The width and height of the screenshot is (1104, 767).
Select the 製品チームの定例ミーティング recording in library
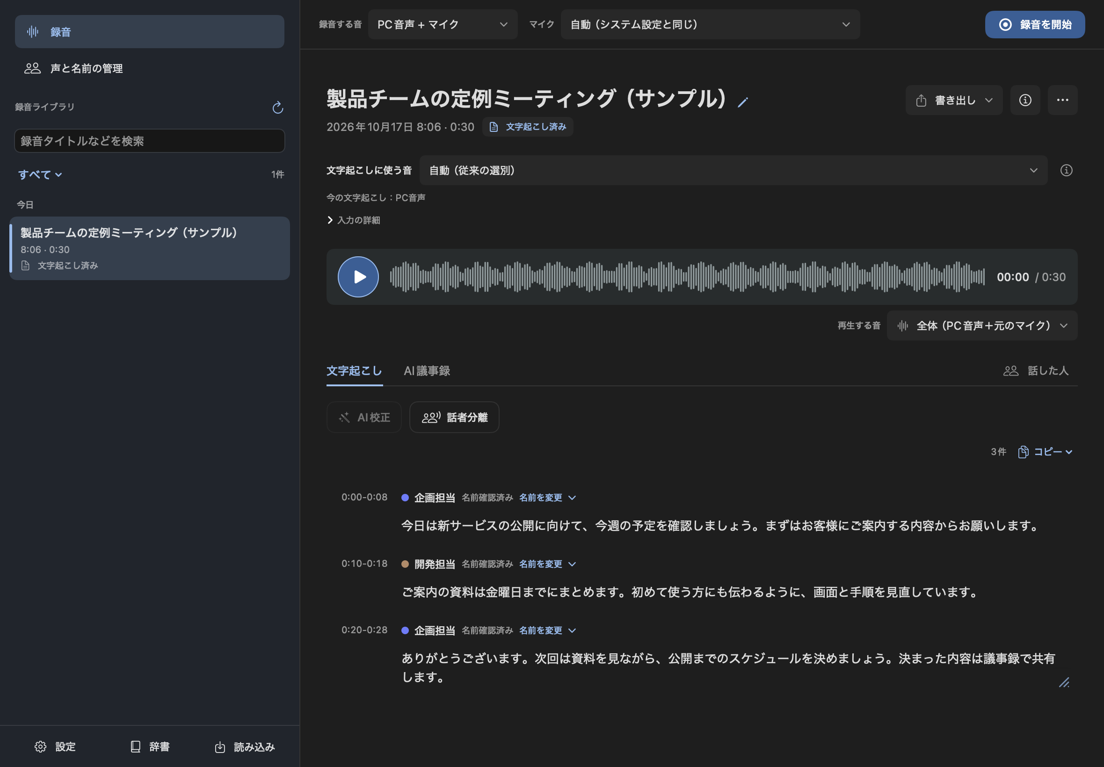[150, 248]
